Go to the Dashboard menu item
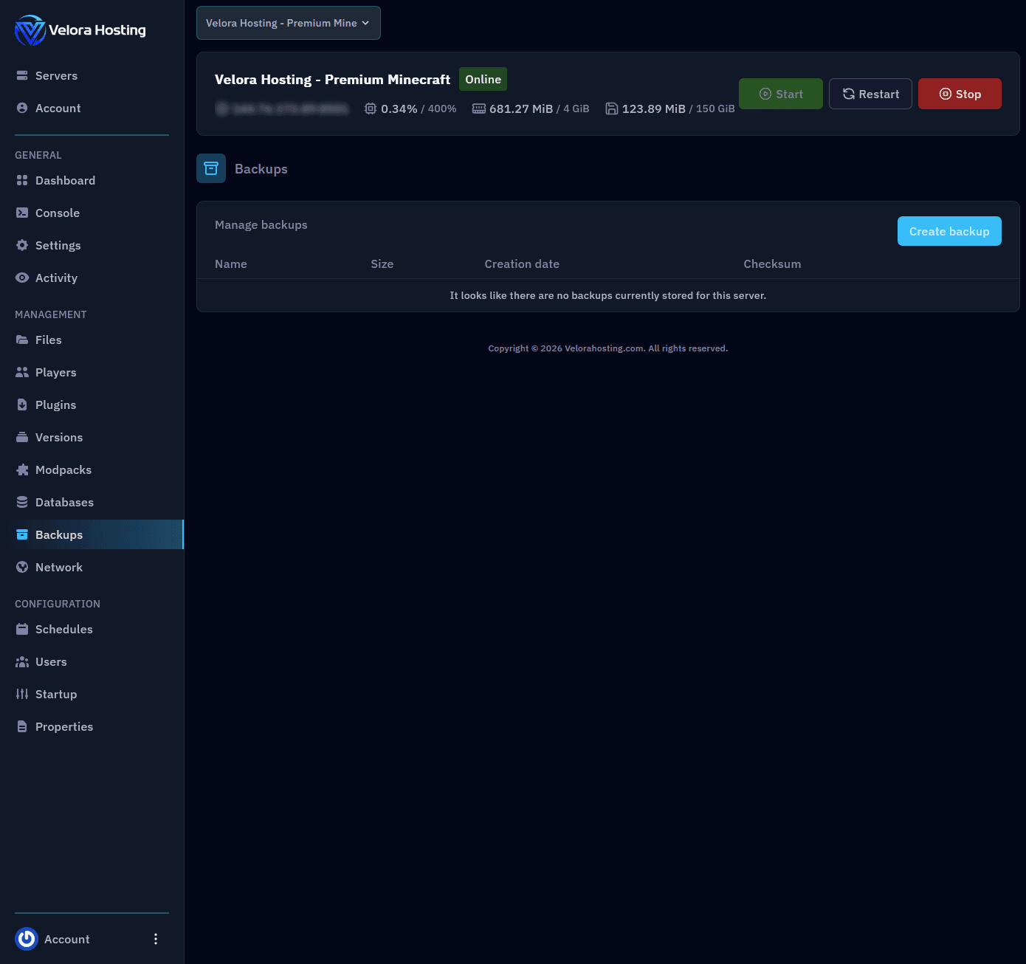Image resolution: width=1026 pixels, height=964 pixels. (x=65, y=180)
